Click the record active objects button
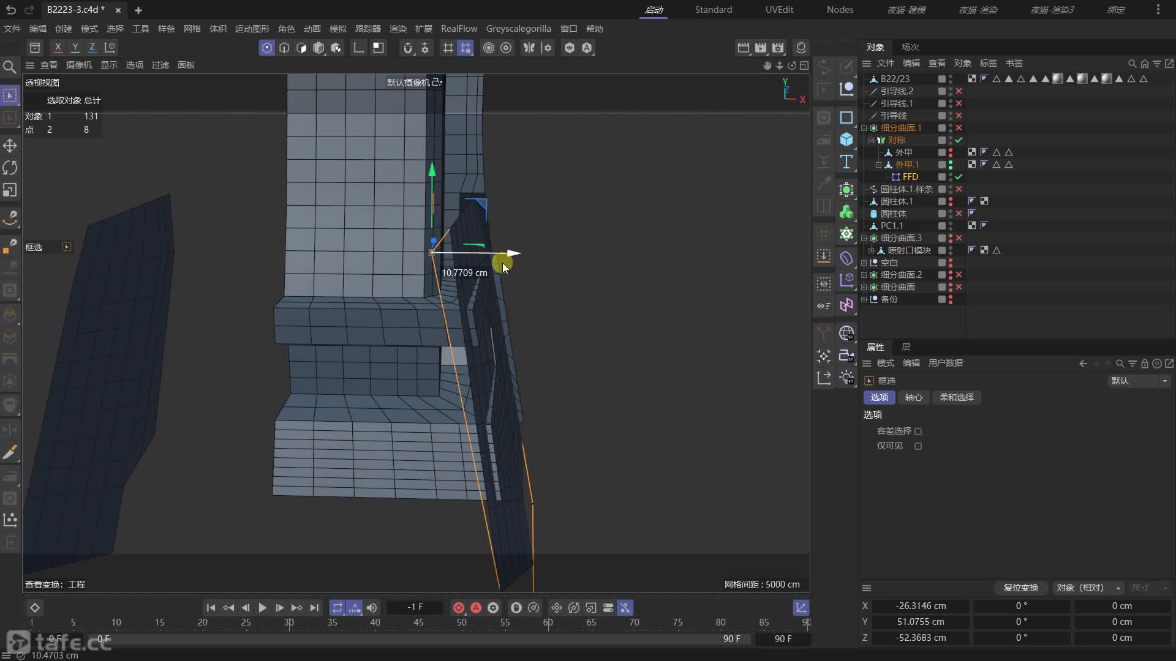The image size is (1176, 661). 459,608
